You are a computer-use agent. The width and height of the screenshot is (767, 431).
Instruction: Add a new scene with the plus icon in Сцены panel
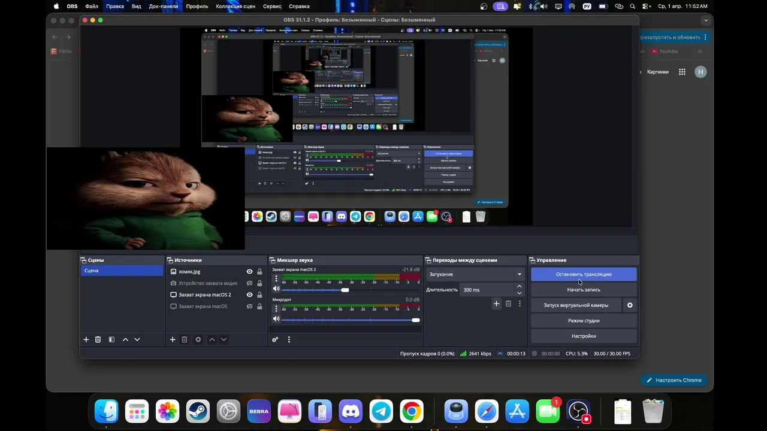click(86, 339)
